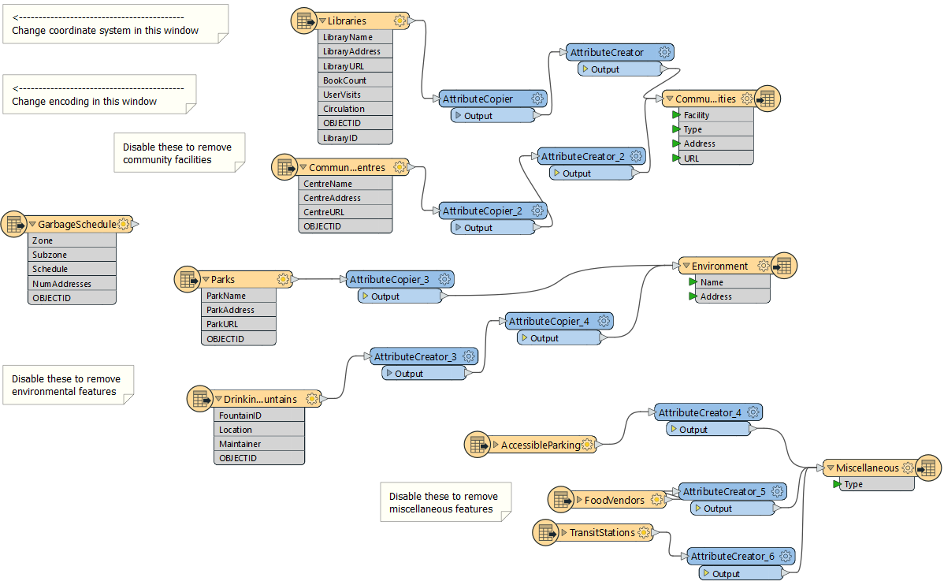Open the AttributeCreator gear settings

(x=664, y=53)
